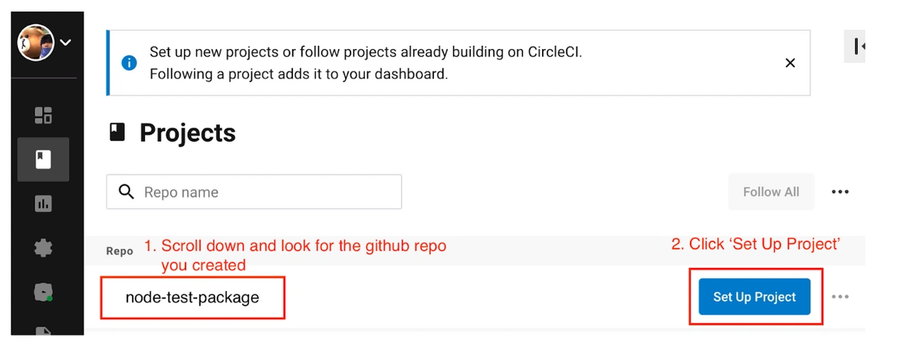
Task: Select the Projects icon in sidebar
Action: 43,159
